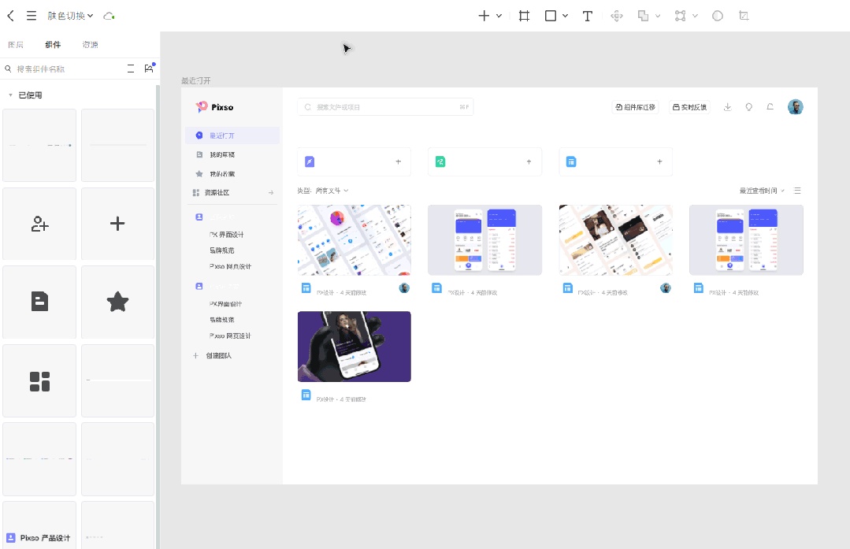Image resolution: width=850 pixels, height=549 pixels.
Task: Open the add tool dropdown arrow
Action: tap(499, 16)
